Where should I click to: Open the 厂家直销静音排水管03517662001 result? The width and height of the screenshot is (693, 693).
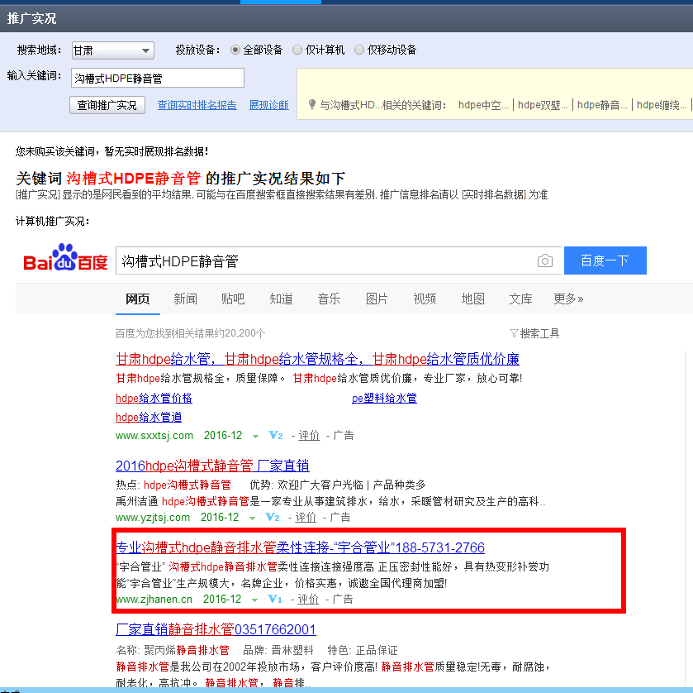click(216, 629)
